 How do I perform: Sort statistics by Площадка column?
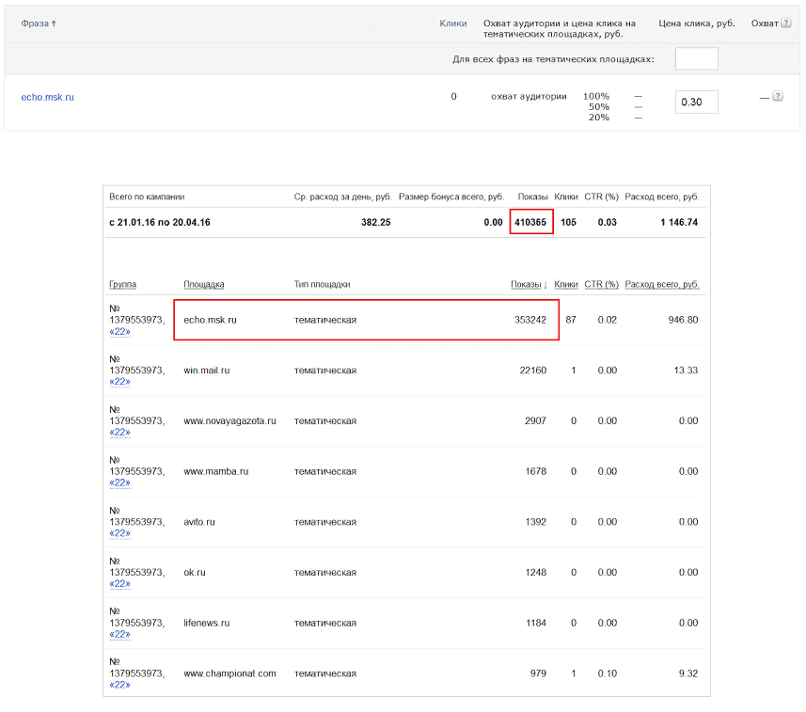tap(203, 284)
